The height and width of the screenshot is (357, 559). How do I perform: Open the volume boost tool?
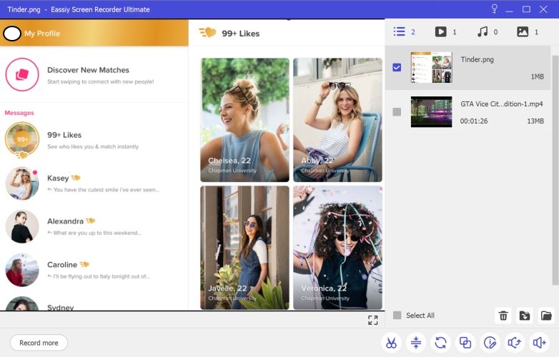[x=540, y=343]
